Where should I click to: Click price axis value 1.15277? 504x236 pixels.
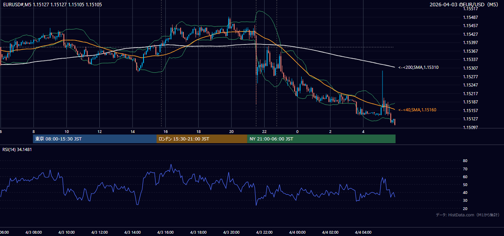tap(470, 76)
